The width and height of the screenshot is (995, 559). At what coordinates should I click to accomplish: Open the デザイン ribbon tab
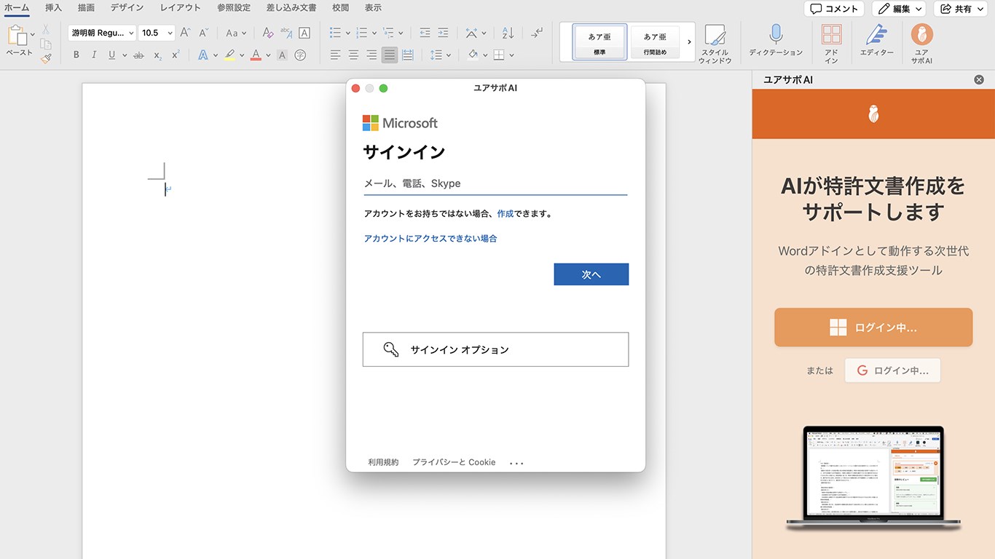(x=127, y=8)
